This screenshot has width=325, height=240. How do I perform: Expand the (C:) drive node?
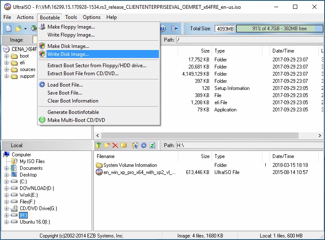tap(6, 182)
